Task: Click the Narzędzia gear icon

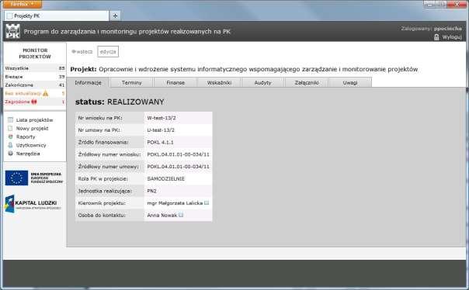Action: coord(10,154)
